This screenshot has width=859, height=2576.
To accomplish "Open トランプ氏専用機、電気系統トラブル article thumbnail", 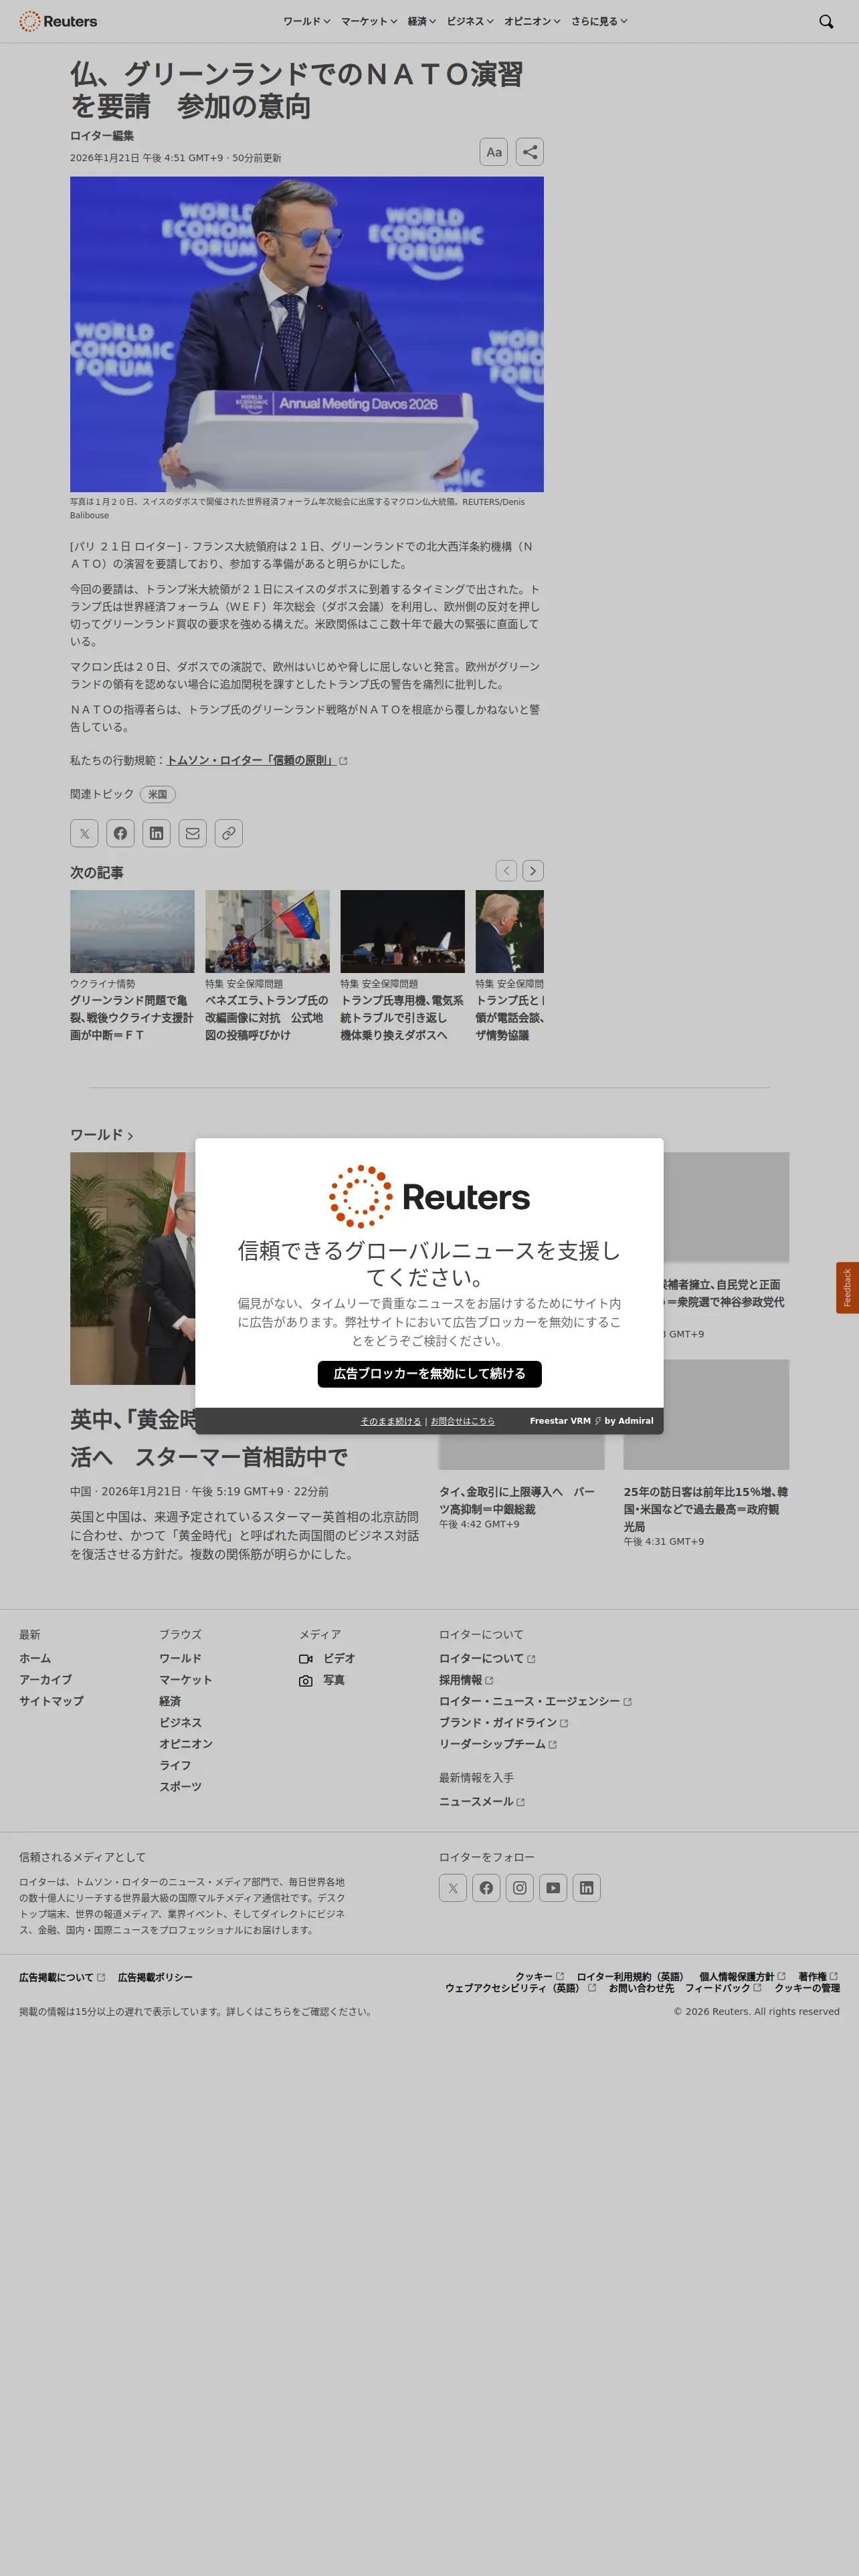I will point(402,931).
